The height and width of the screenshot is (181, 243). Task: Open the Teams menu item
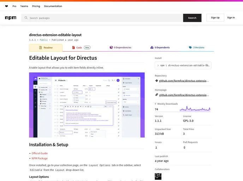point(24,6)
